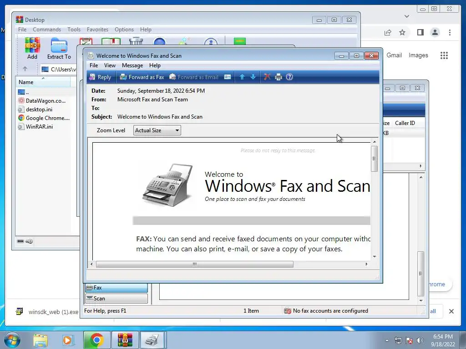Open WinRAR File menu
The height and width of the screenshot is (349, 466).
tap(22, 30)
